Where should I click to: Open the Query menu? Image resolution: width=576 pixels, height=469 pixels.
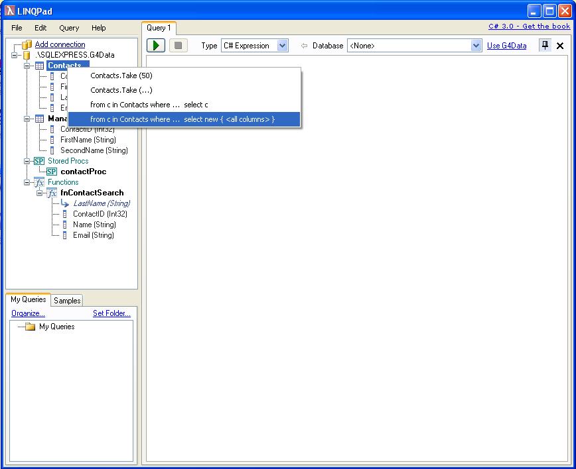point(69,28)
